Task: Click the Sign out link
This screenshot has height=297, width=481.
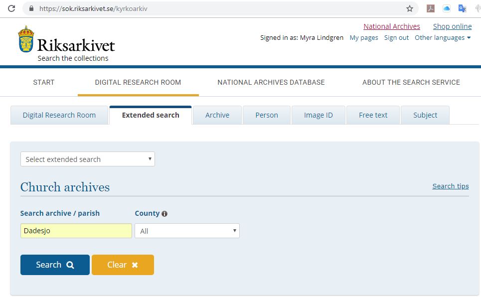Action: coord(396,38)
